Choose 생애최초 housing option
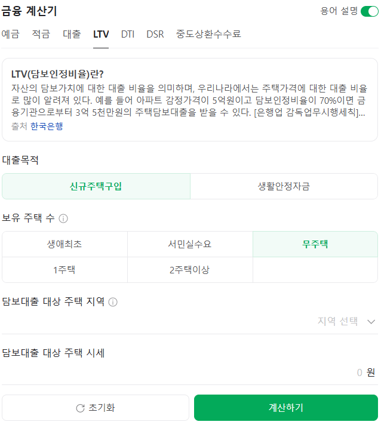Screen dimensions: 381x428 (64, 244)
